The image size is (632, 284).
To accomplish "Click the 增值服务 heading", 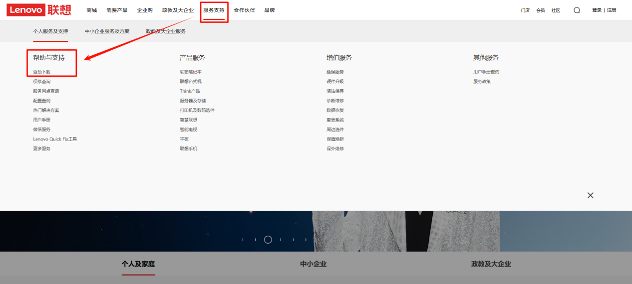I will (x=339, y=58).
